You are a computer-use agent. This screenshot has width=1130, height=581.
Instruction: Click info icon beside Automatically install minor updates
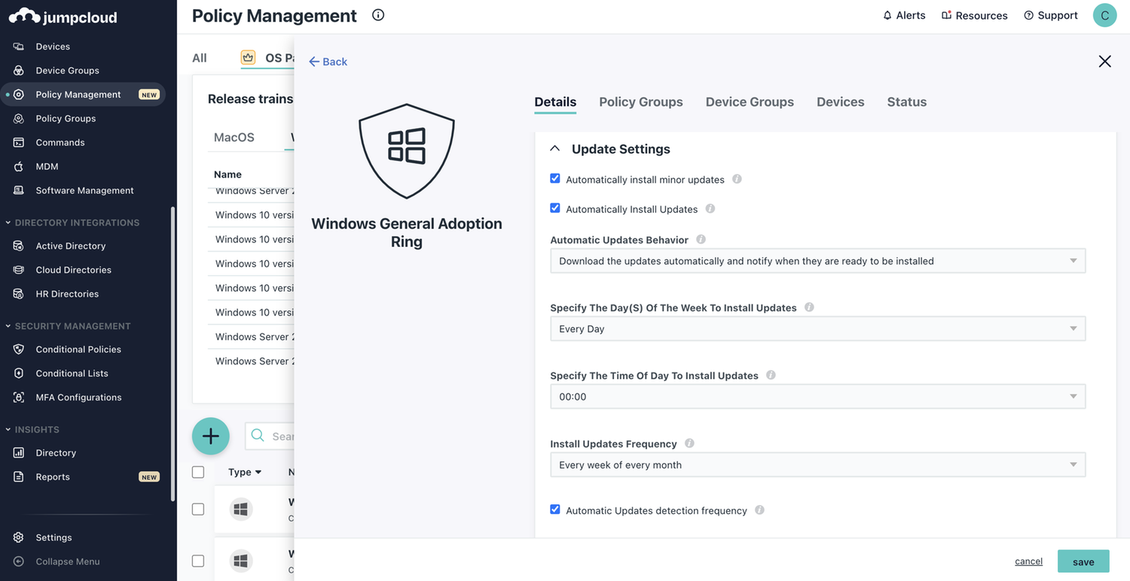(737, 179)
